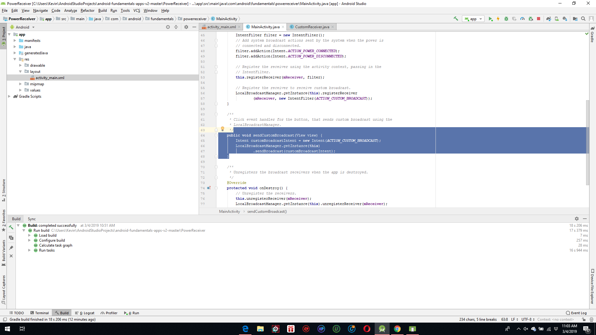This screenshot has height=335, width=596.
Task: Click the editor vertical scrollbar
Action: [x=587, y=143]
